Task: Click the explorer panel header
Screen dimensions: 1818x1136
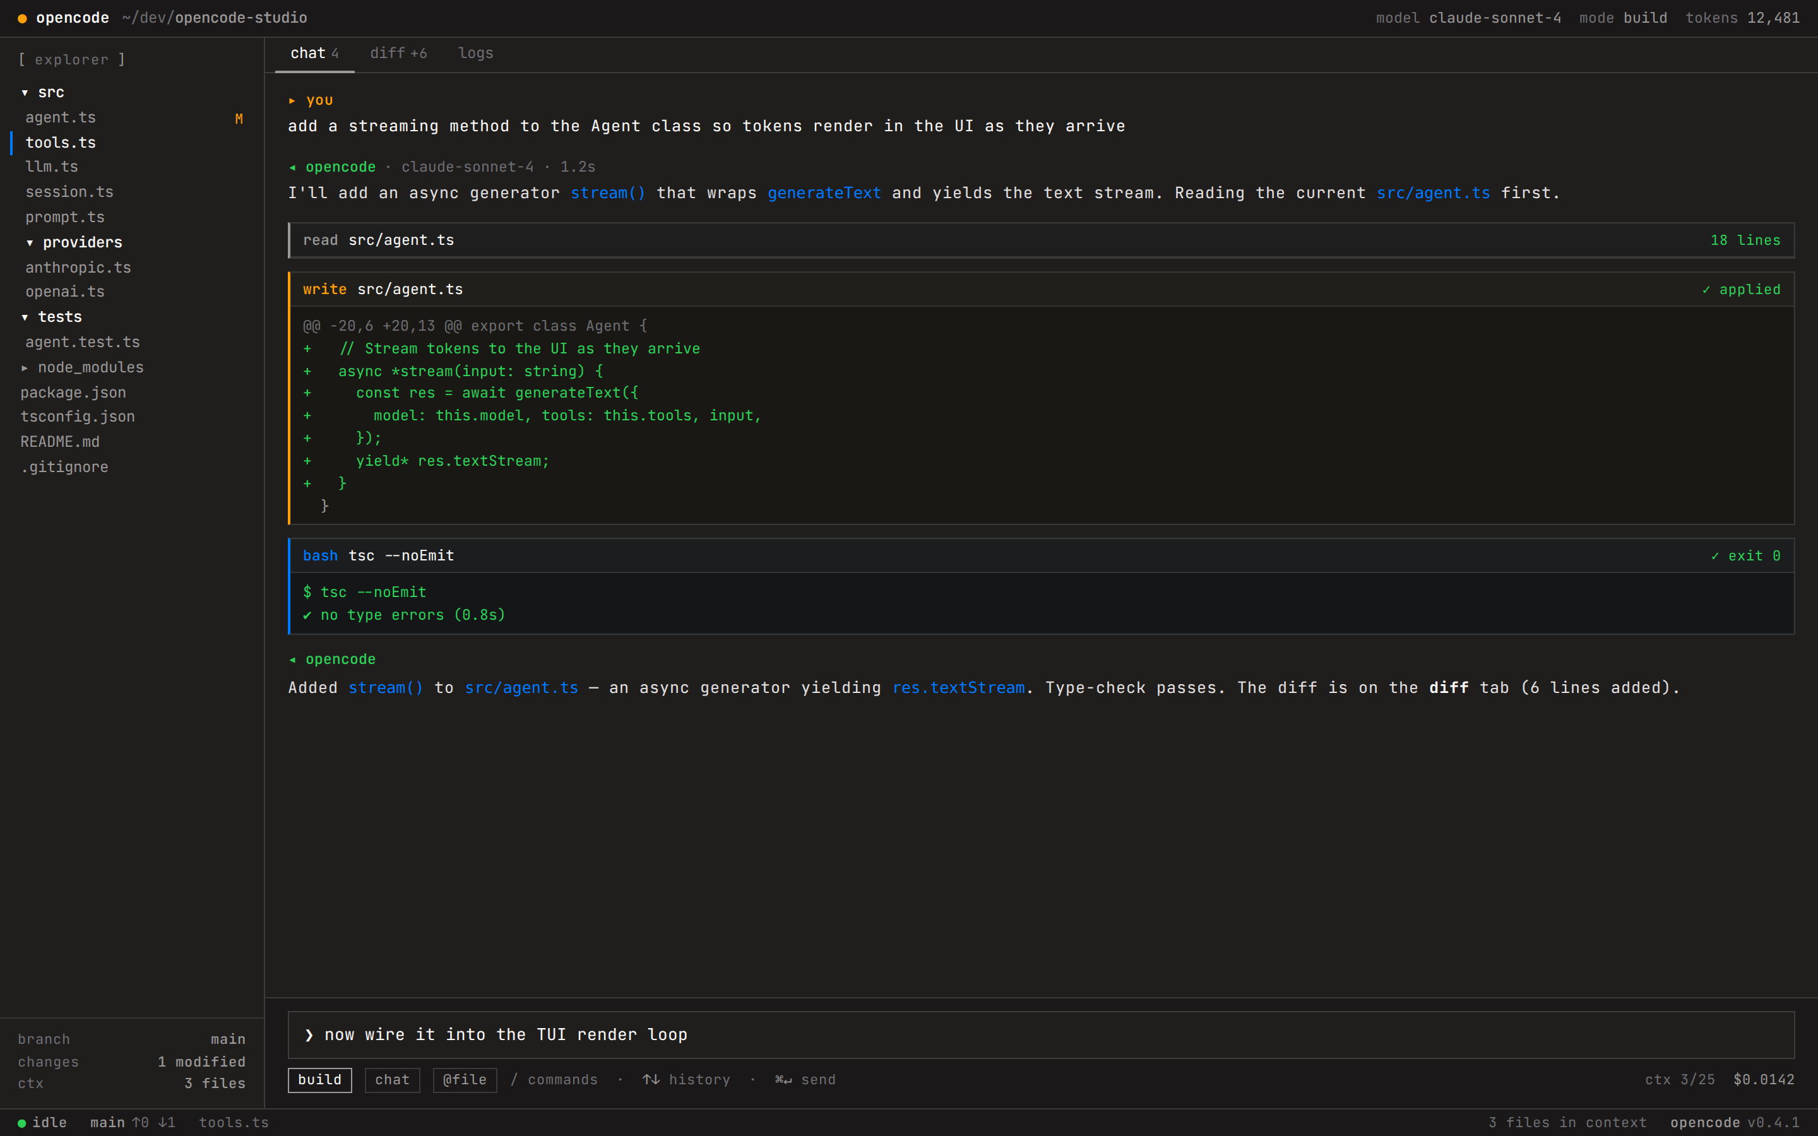Action: tap(72, 60)
